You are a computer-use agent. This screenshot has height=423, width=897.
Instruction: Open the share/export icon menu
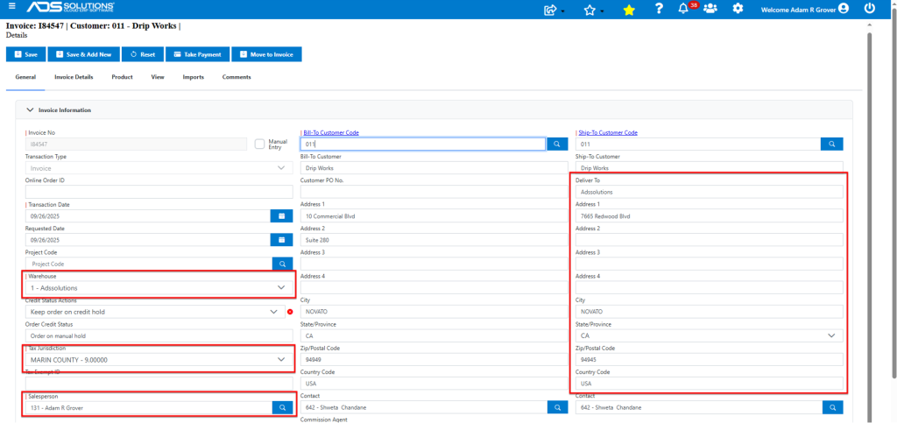(554, 9)
